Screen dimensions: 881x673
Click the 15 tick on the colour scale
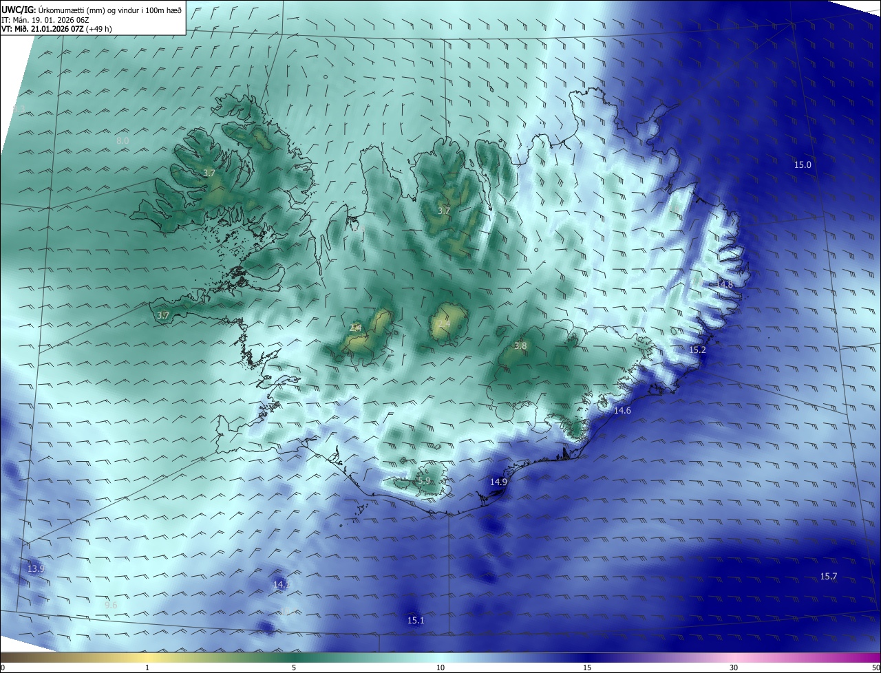tap(587, 667)
